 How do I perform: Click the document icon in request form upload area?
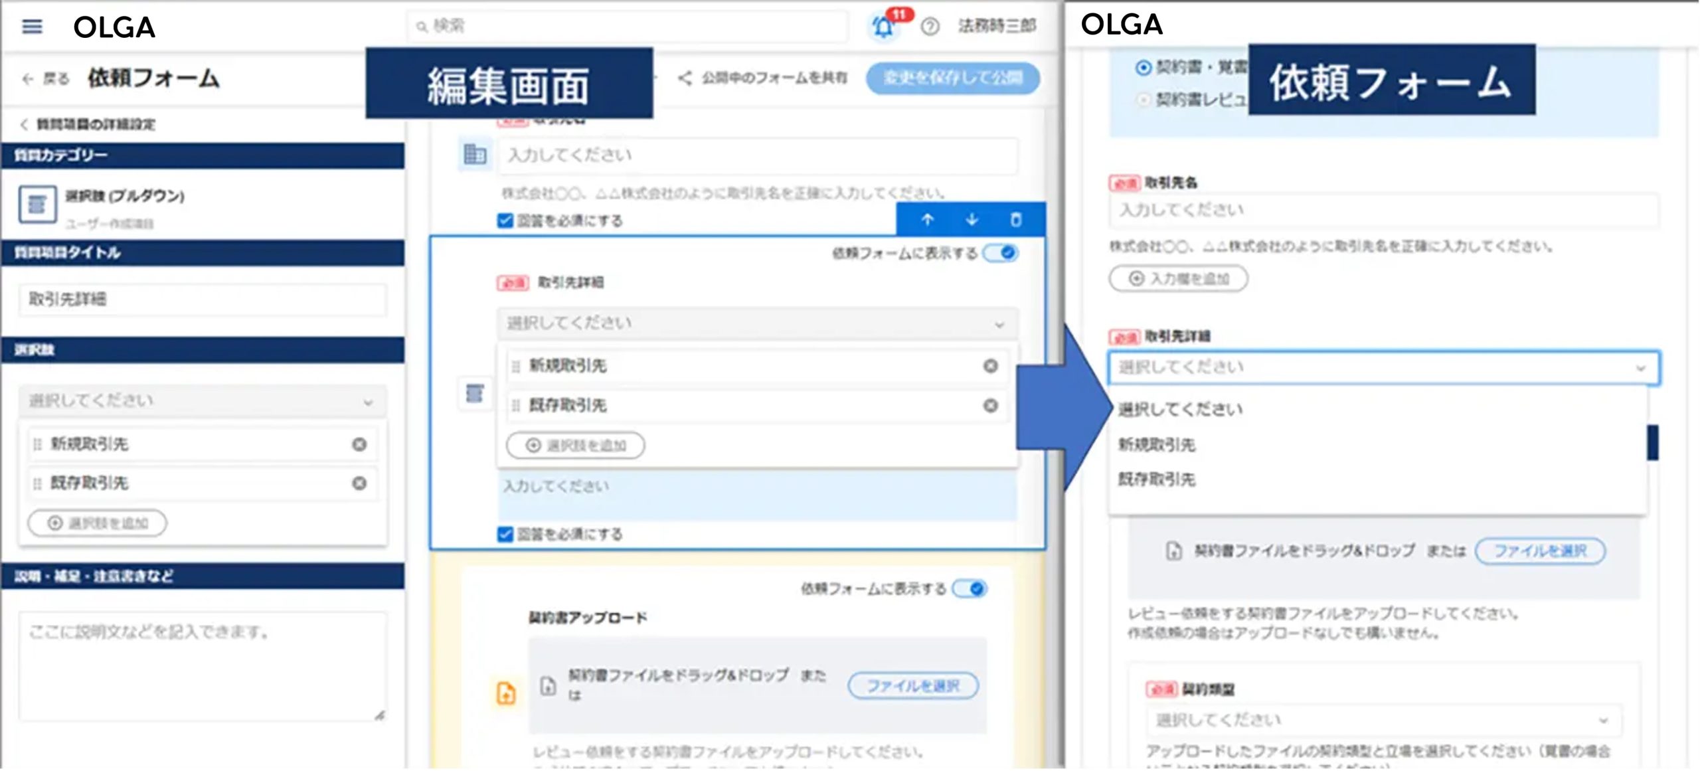pos(1173,551)
